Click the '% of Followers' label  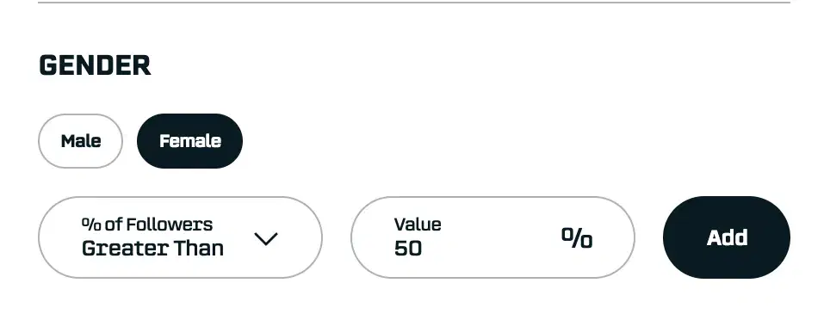click(x=147, y=225)
